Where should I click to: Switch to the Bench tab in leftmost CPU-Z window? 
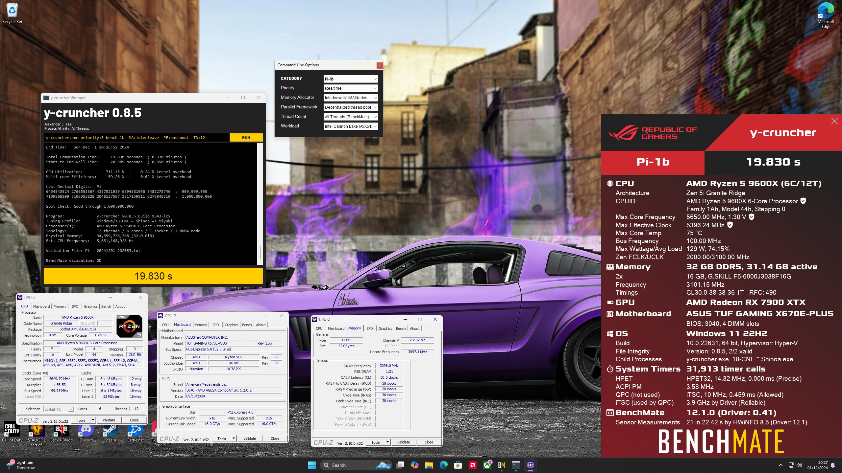click(x=106, y=306)
